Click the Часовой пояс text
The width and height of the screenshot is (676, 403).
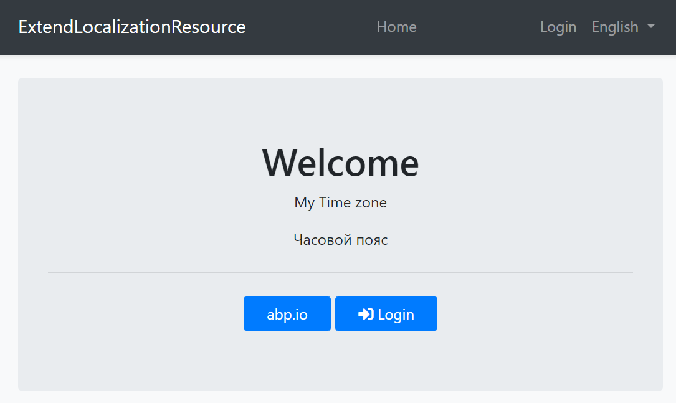[x=340, y=240]
